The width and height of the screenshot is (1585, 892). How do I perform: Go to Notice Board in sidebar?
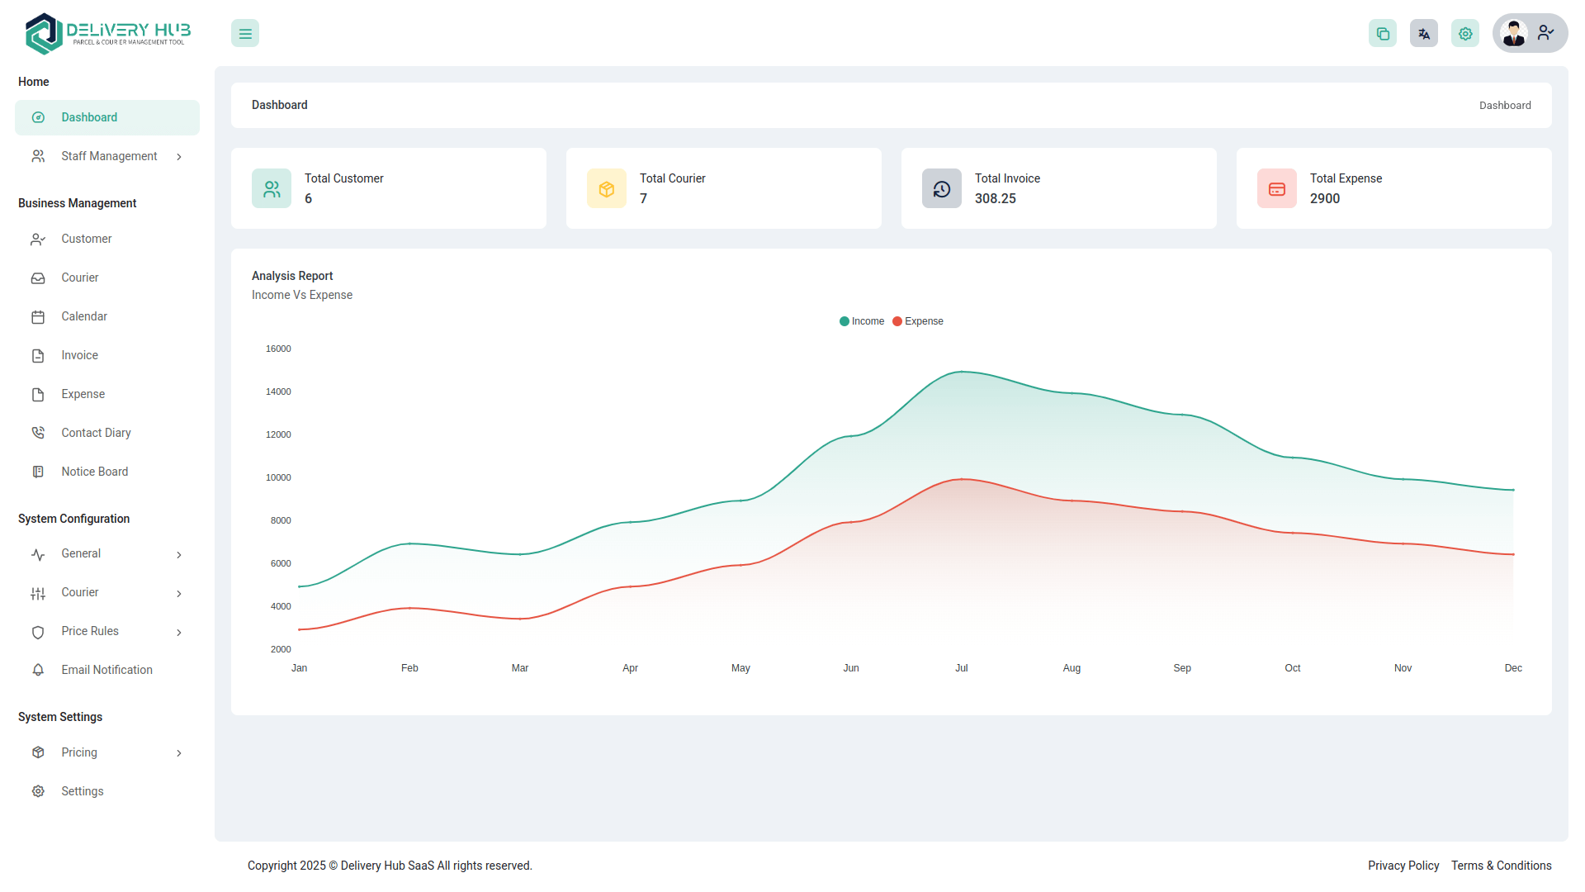[94, 472]
